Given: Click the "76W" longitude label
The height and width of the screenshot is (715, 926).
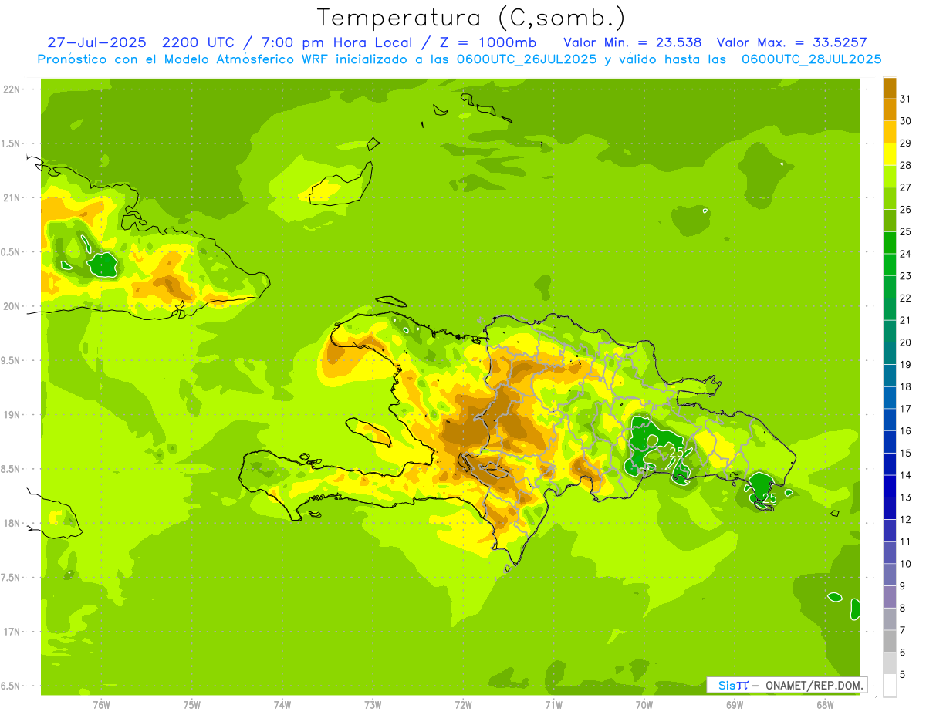Looking at the screenshot, I should [101, 704].
